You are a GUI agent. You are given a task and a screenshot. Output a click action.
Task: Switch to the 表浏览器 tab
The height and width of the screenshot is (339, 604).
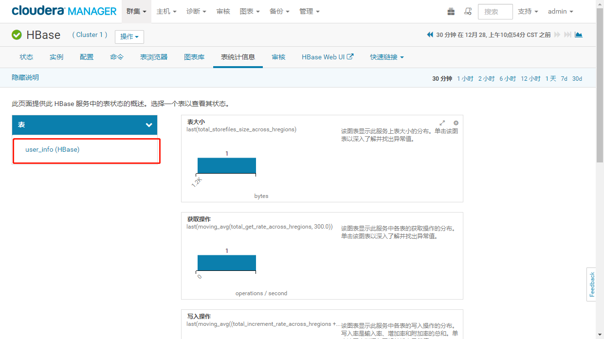pyautogui.click(x=154, y=57)
